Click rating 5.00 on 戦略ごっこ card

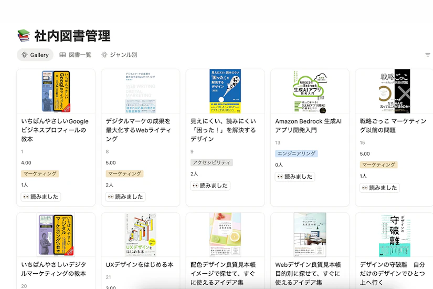tap(365, 154)
